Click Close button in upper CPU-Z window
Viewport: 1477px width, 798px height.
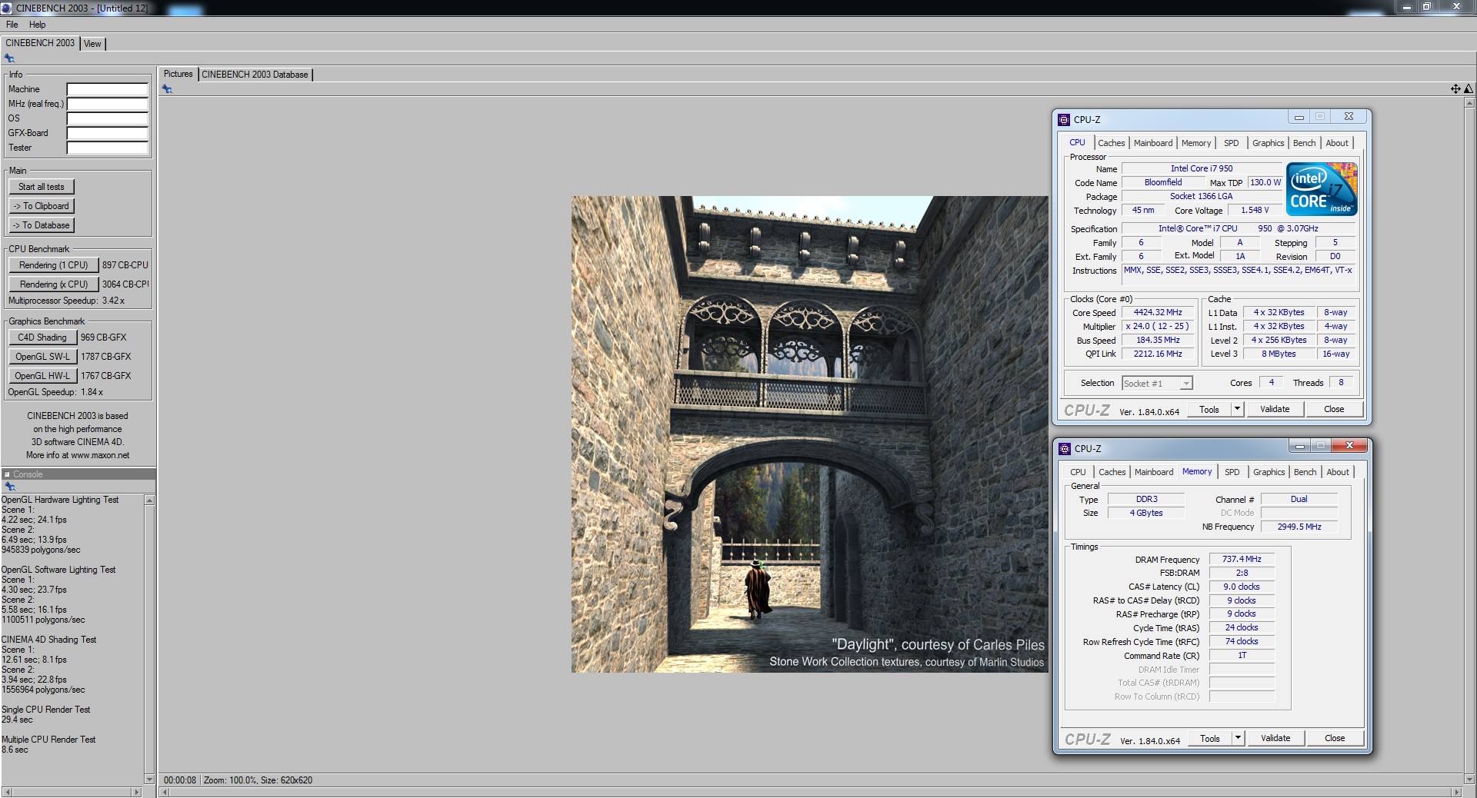(1334, 409)
